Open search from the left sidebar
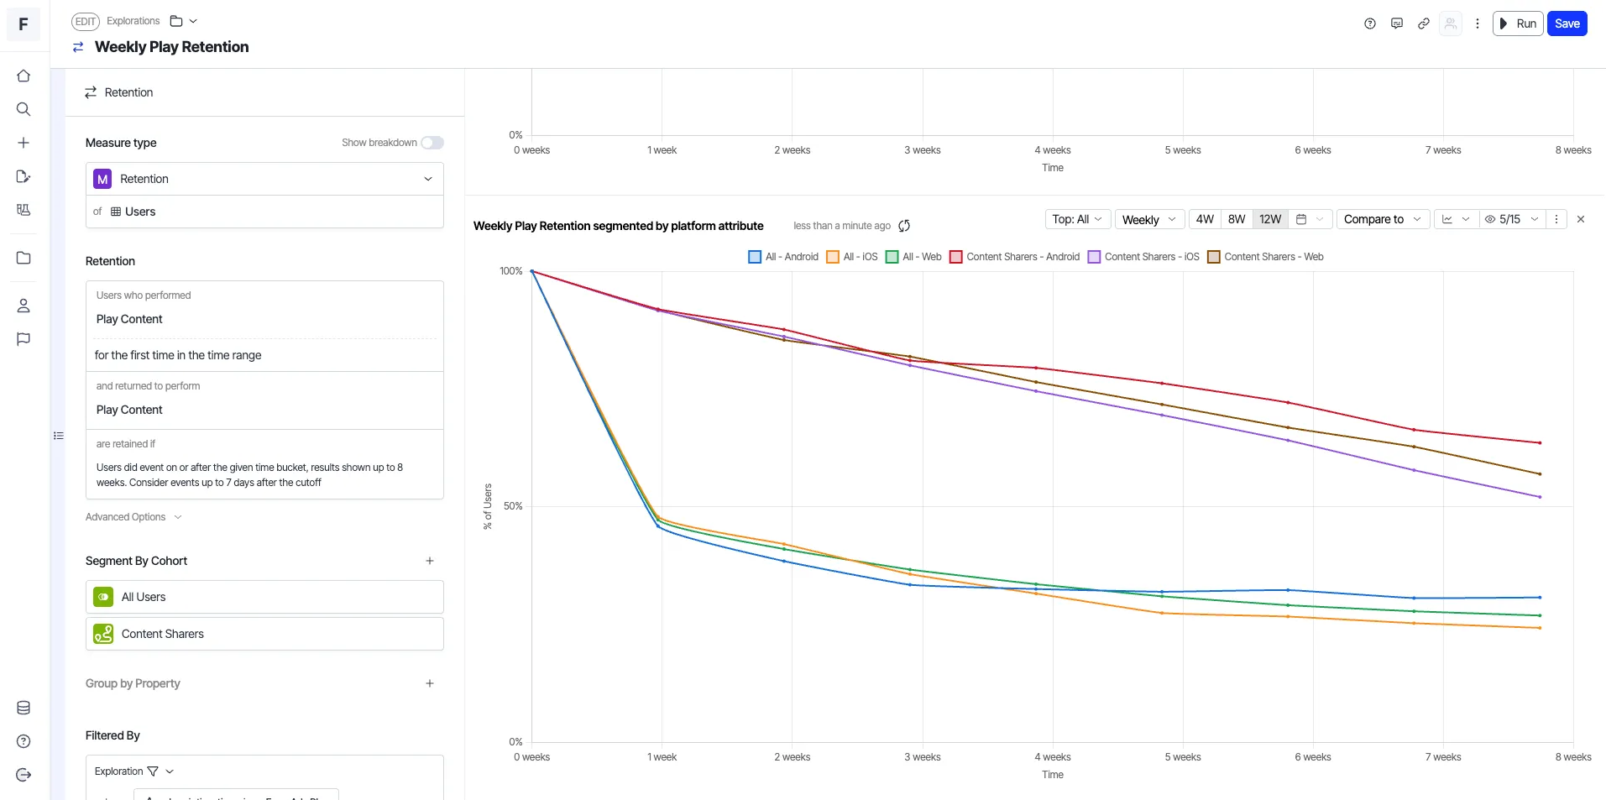 (x=24, y=109)
